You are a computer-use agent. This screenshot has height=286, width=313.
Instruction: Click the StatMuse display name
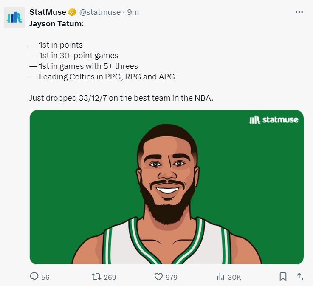pyautogui.click(x=48, y=12)
